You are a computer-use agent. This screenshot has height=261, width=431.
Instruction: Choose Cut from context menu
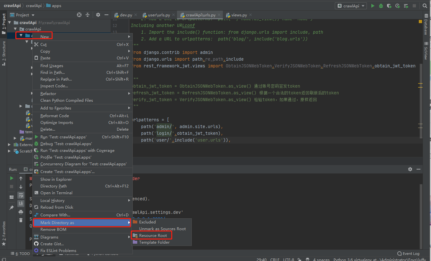82,45
